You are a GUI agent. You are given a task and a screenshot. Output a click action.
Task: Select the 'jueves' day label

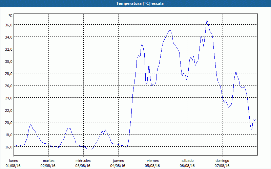pyautogui.click(x=118, y=161)
